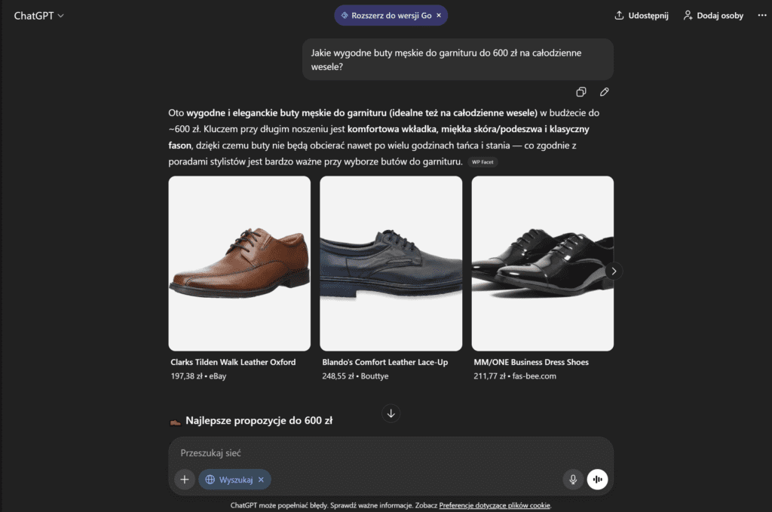Advance the shoe carousel with the right arrow
Viewport: 772px width, 512px height.
[613, 270]
